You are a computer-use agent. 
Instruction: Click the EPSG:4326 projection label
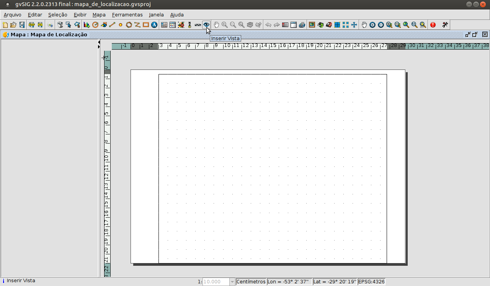click(x=371, y=282)
